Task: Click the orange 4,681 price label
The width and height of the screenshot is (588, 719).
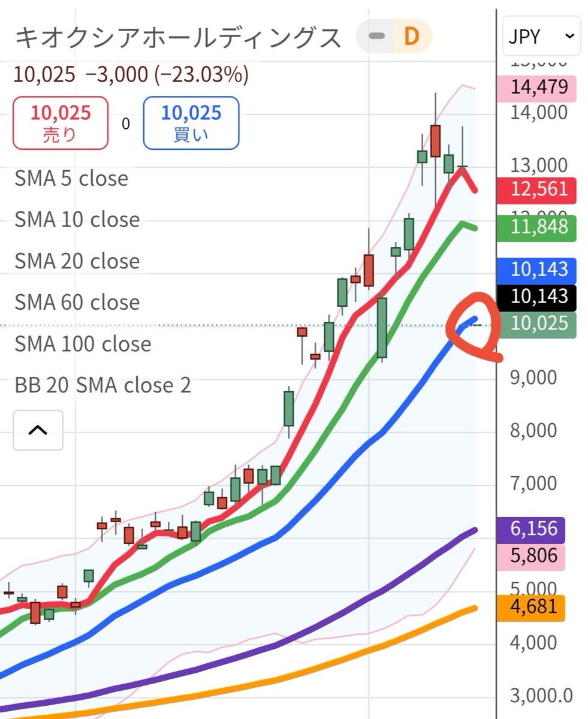Action: coord(532,606)
